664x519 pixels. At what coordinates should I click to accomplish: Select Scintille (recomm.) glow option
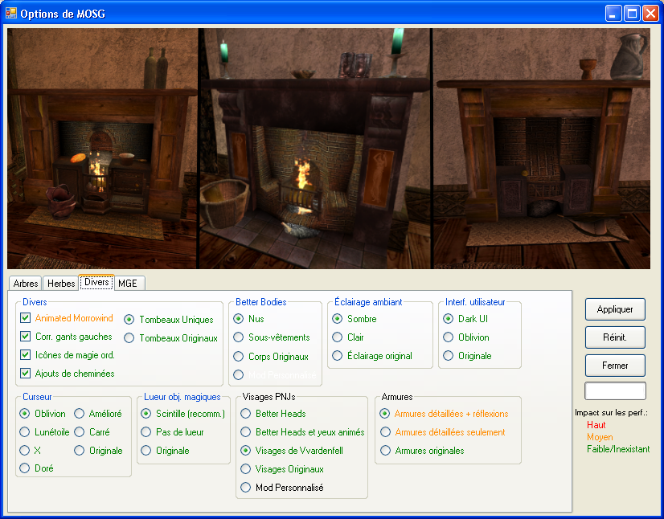click(x=146, y=413)
